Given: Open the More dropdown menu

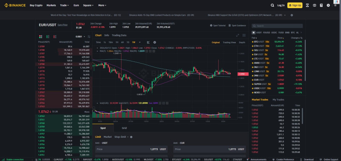Looking at the screenshot, I should pos(102,6).
